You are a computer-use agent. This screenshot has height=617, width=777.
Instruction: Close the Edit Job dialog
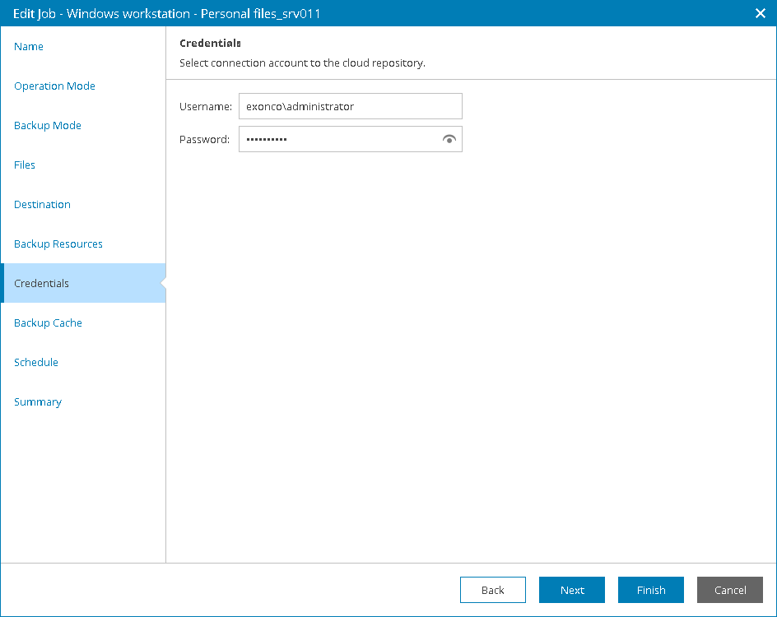pyautogui.click(x=761, y=13)
